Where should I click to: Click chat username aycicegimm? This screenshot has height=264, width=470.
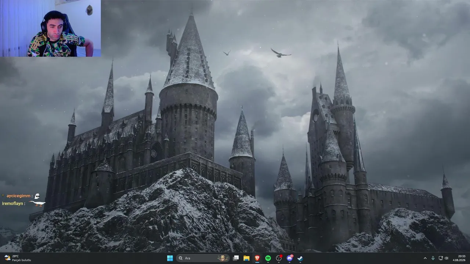18,196
